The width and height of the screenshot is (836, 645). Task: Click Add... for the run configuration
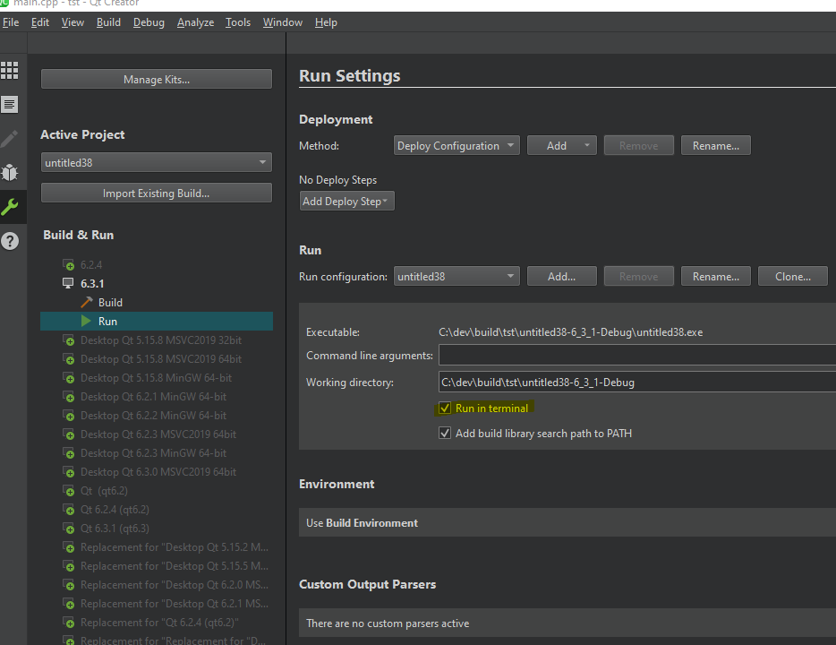click(x=562, y=276)
